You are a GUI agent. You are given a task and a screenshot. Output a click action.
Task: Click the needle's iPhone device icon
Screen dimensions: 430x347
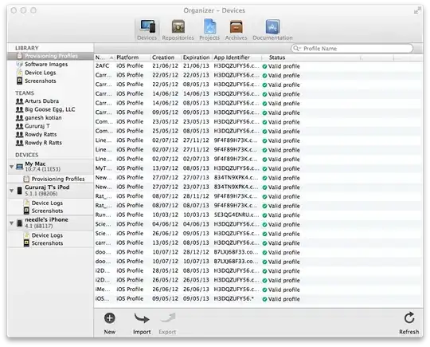coord(19,223)
